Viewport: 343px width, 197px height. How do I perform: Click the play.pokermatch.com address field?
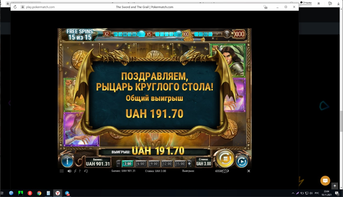(x=40, y=7)
